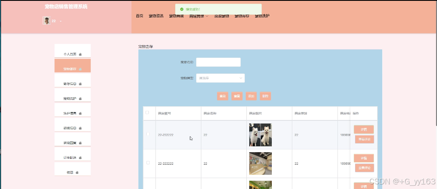Click the home icon beside sidebar 宠物洗护
The image size is (437, 189).
coord(80,99)
